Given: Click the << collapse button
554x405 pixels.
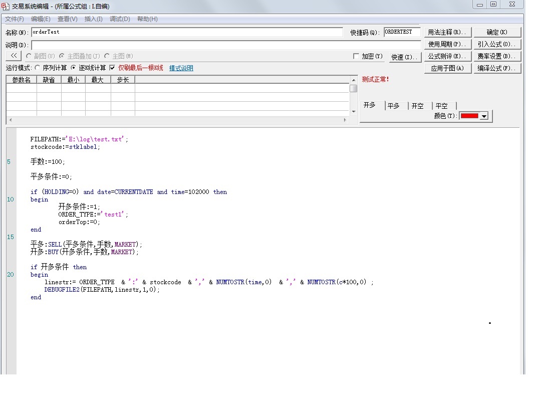Looking at the screenshot, I should pos(14,56).
